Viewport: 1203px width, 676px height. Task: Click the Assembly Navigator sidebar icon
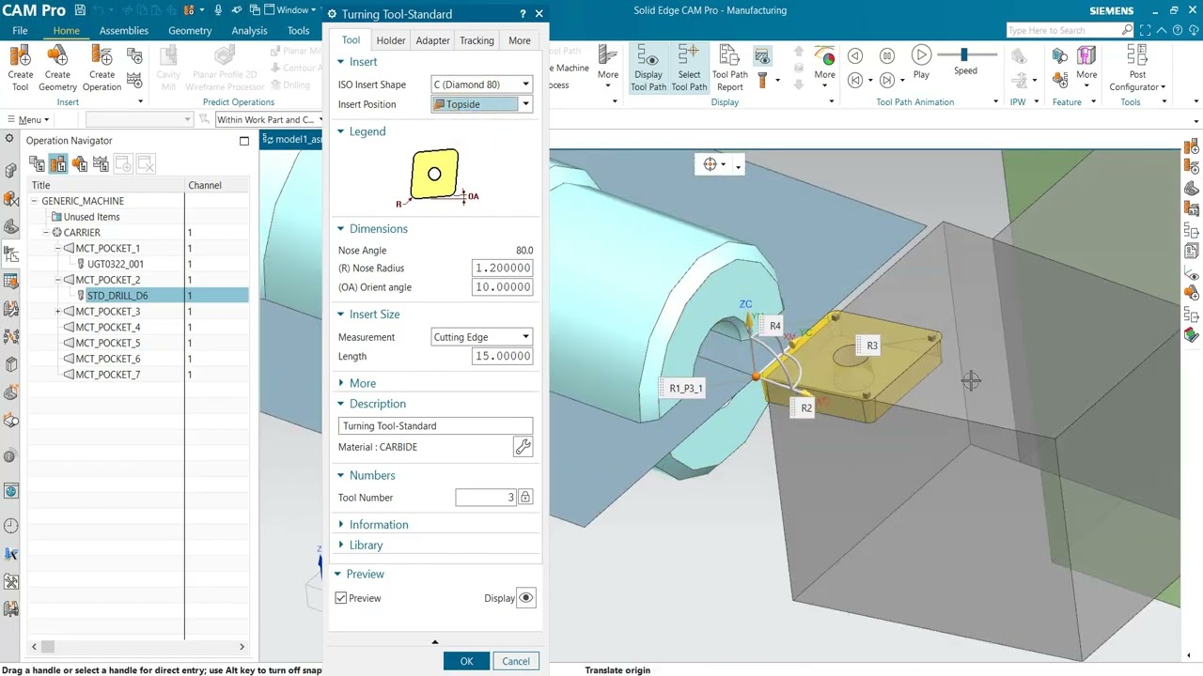point(11,171)
